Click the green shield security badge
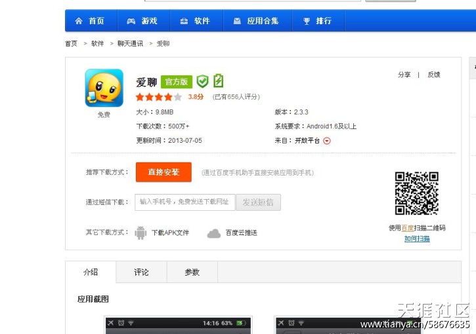The image size is (476, 334). point(202,81)
